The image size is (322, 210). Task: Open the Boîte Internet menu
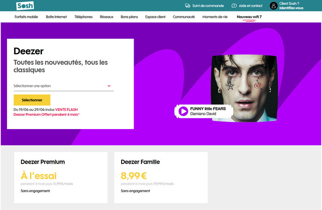click(x=56, y=17)
